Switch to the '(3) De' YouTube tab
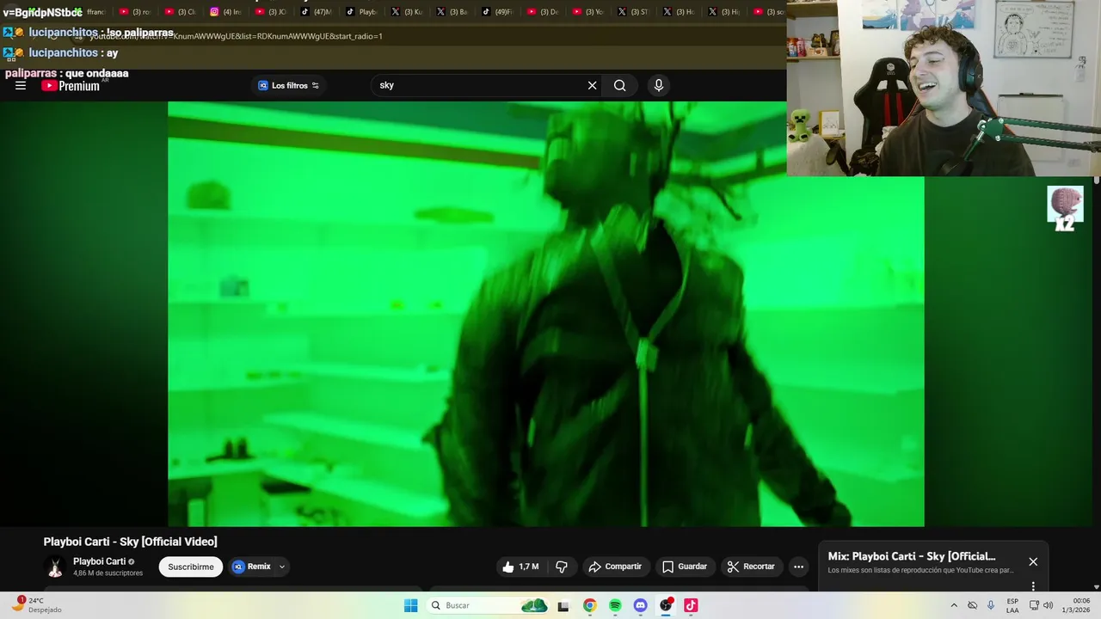This screenshot has height=619, width=1101. pos(542,12)
